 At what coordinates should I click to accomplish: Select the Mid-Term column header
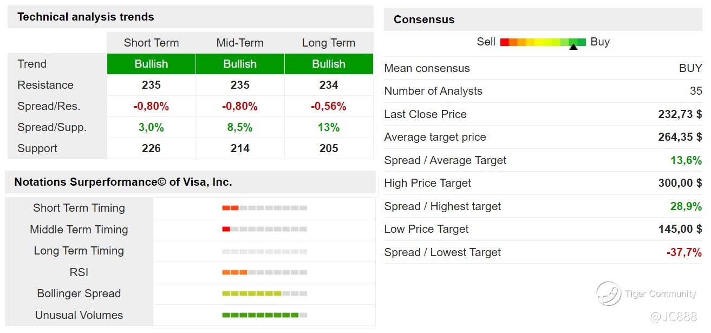tap(240, 43)
